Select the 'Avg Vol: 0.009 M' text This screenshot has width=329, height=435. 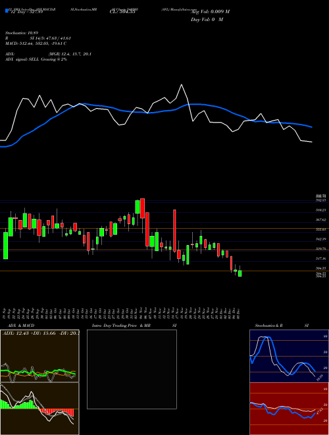coord(210,12)
